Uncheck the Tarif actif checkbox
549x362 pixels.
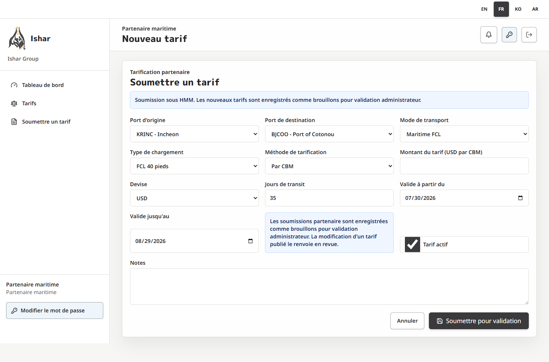(413, 245)
